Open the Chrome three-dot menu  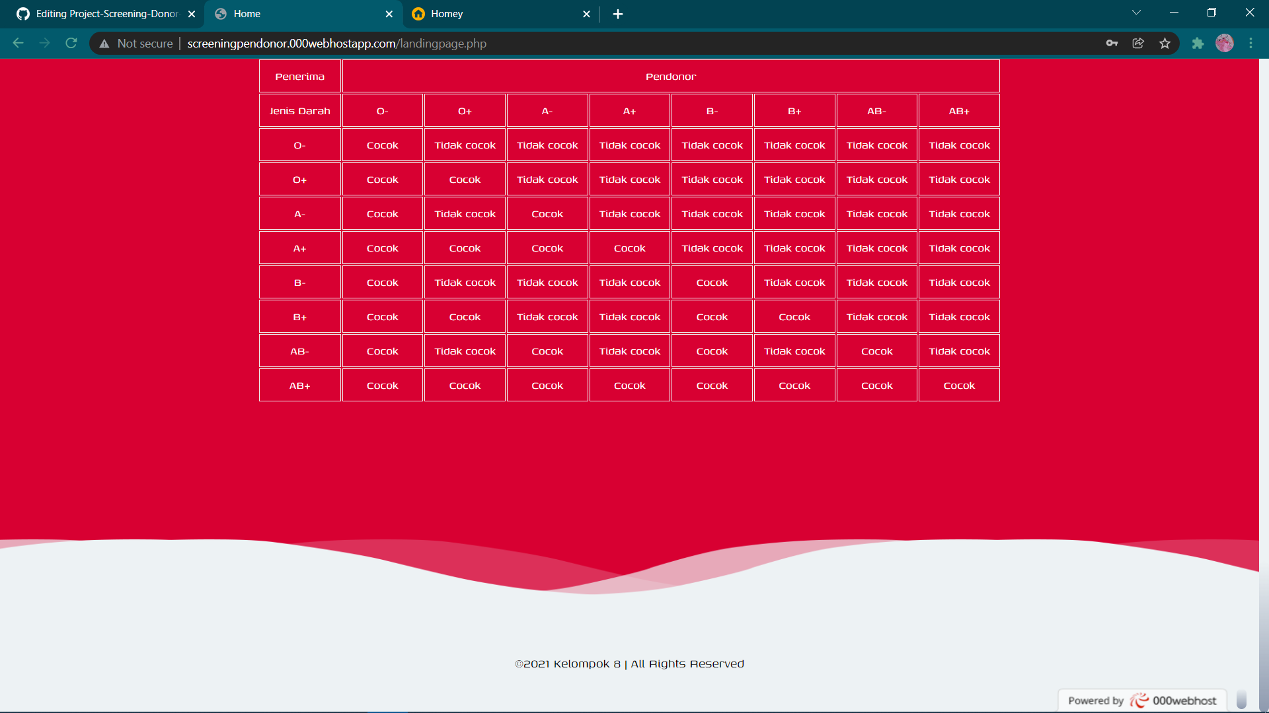[x=1250, y=43]
